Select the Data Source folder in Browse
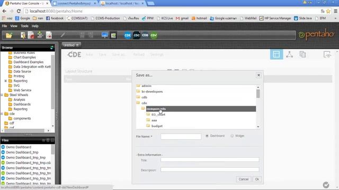The image size is (339, 190). (22, 72)
